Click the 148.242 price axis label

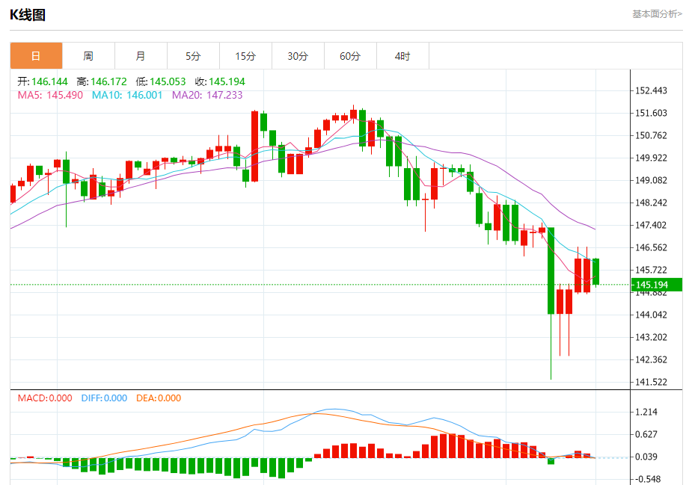(x=651, y=203)
